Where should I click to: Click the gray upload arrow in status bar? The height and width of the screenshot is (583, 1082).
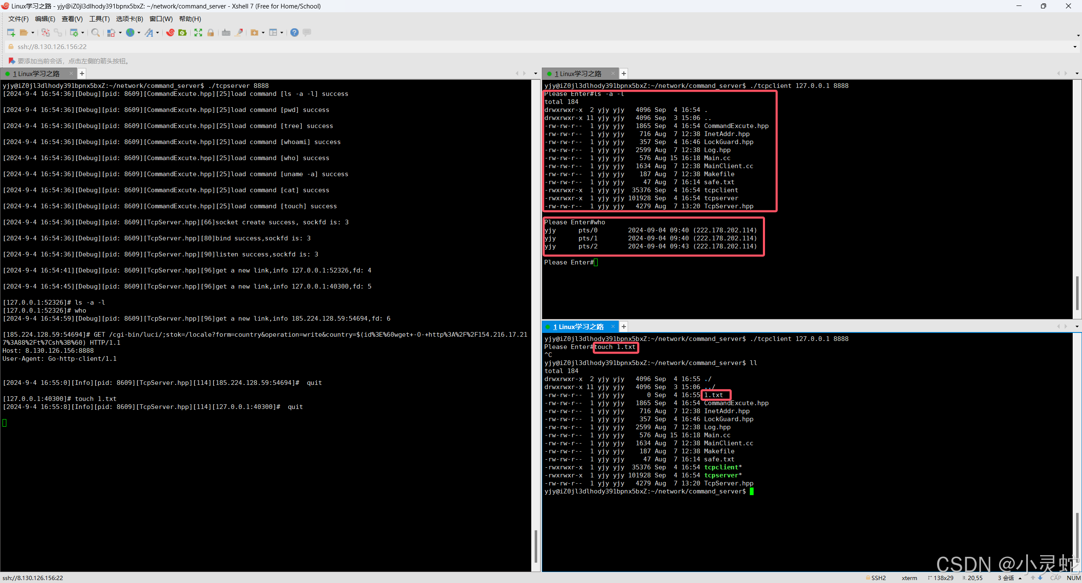tap(1033, 578)
